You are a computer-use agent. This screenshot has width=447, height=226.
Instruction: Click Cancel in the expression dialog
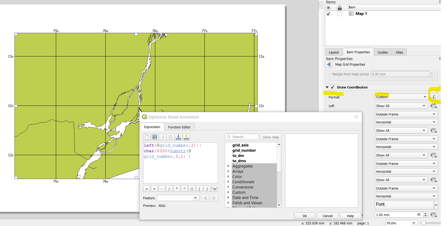(328, 216)
